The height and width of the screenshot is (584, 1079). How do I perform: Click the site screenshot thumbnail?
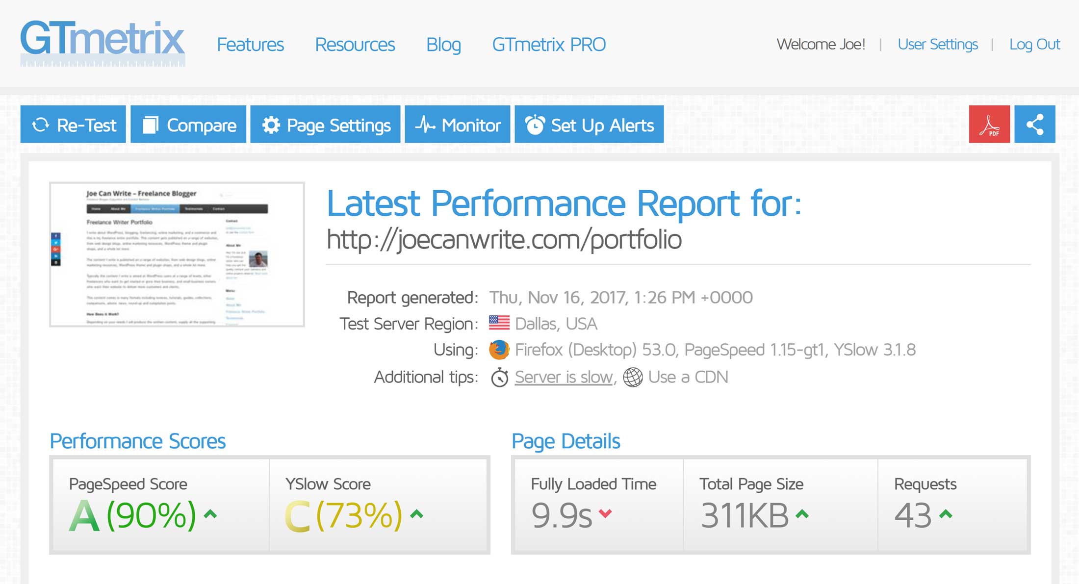[177, 254]
